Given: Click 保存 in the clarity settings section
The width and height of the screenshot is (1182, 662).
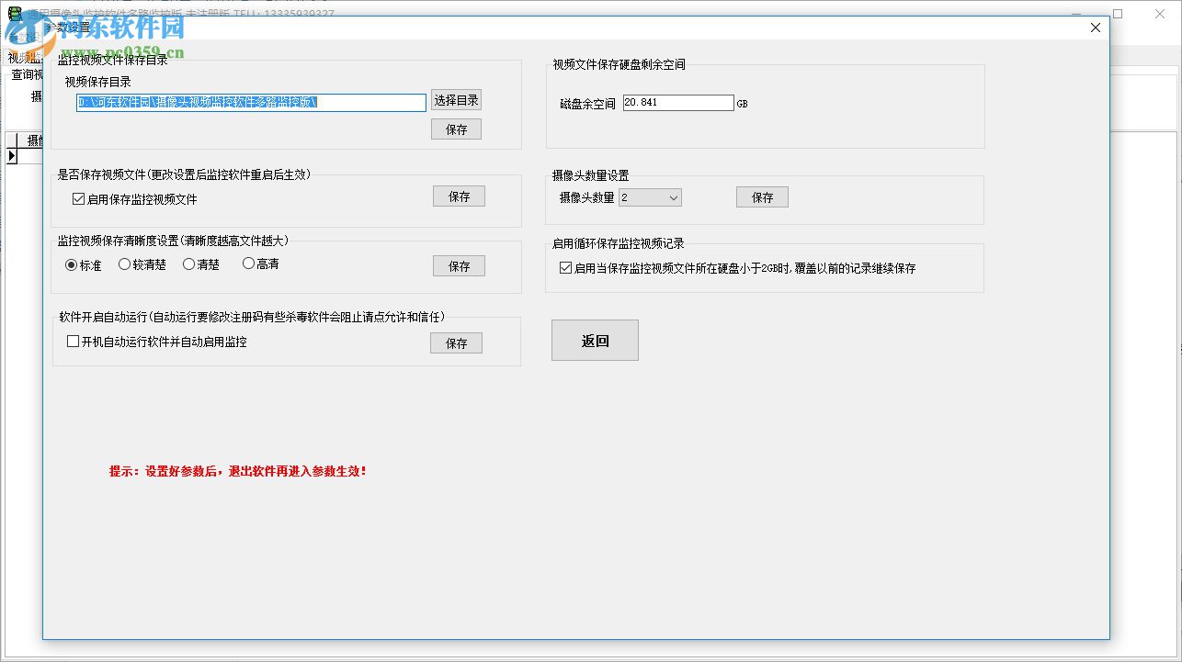Looking at the screenshot, I should click(458, 265).
